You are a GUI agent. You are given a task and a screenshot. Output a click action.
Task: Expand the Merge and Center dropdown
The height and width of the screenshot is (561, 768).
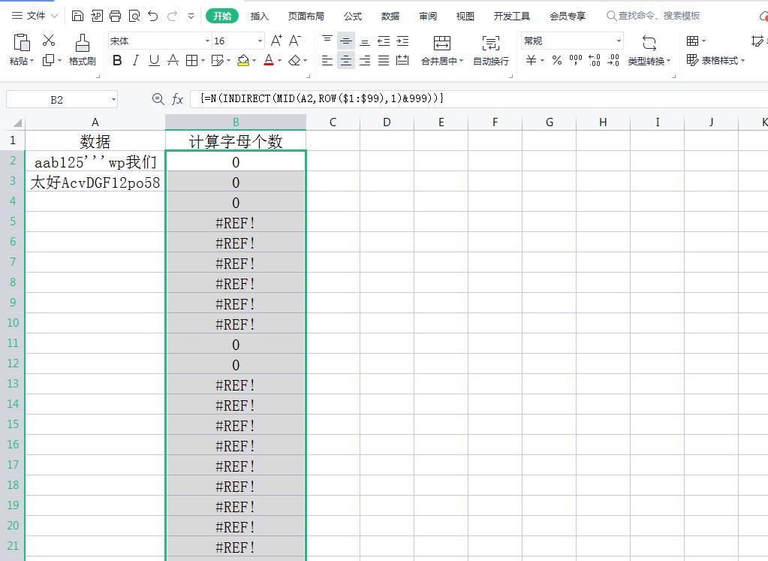[x=462, y=61]
